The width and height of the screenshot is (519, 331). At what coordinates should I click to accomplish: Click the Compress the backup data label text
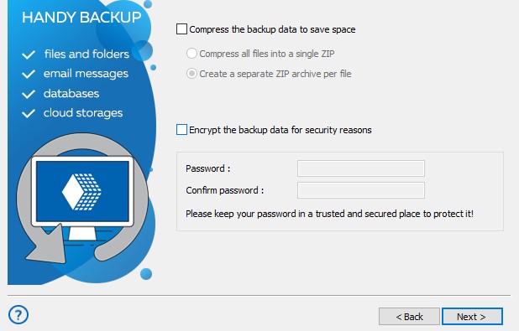(x=272, y=29)
